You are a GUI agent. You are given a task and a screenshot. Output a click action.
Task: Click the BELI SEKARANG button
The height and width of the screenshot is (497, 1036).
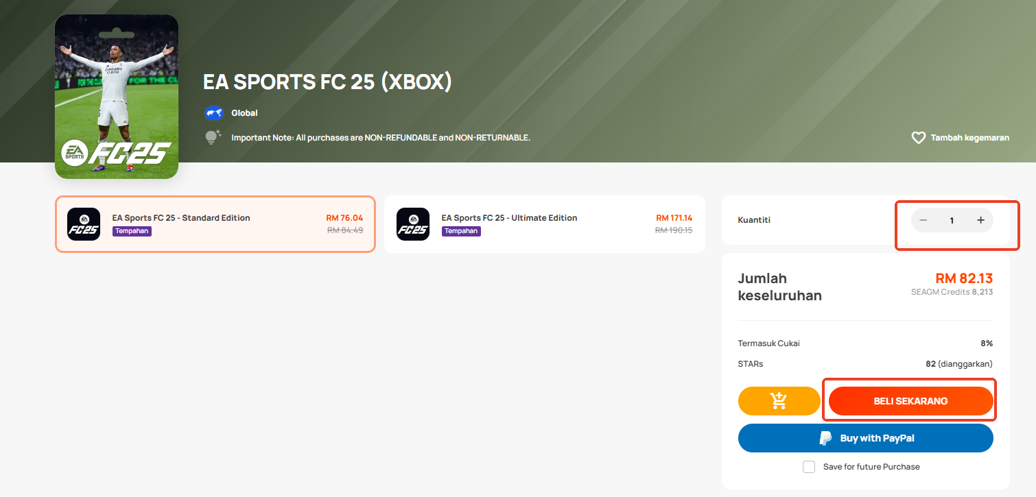910,401
